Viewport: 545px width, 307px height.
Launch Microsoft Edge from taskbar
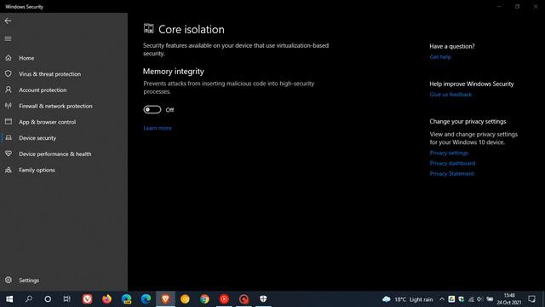pyautogui.click(x=146, y=299)
